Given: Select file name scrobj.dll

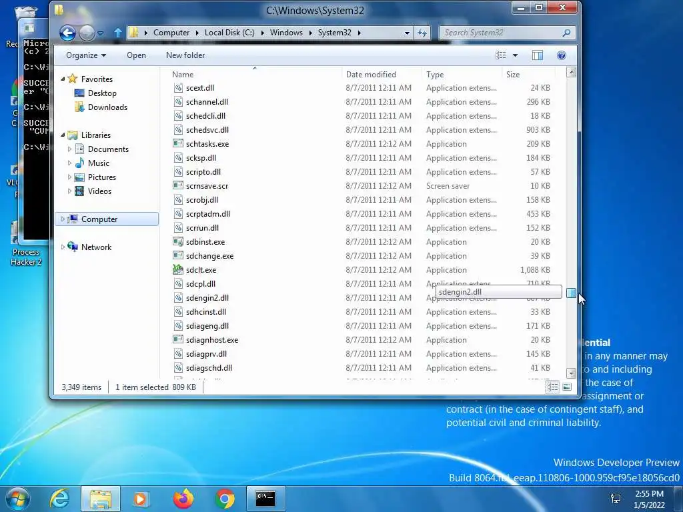Looking at the screenshot, I should click(202, 200).
